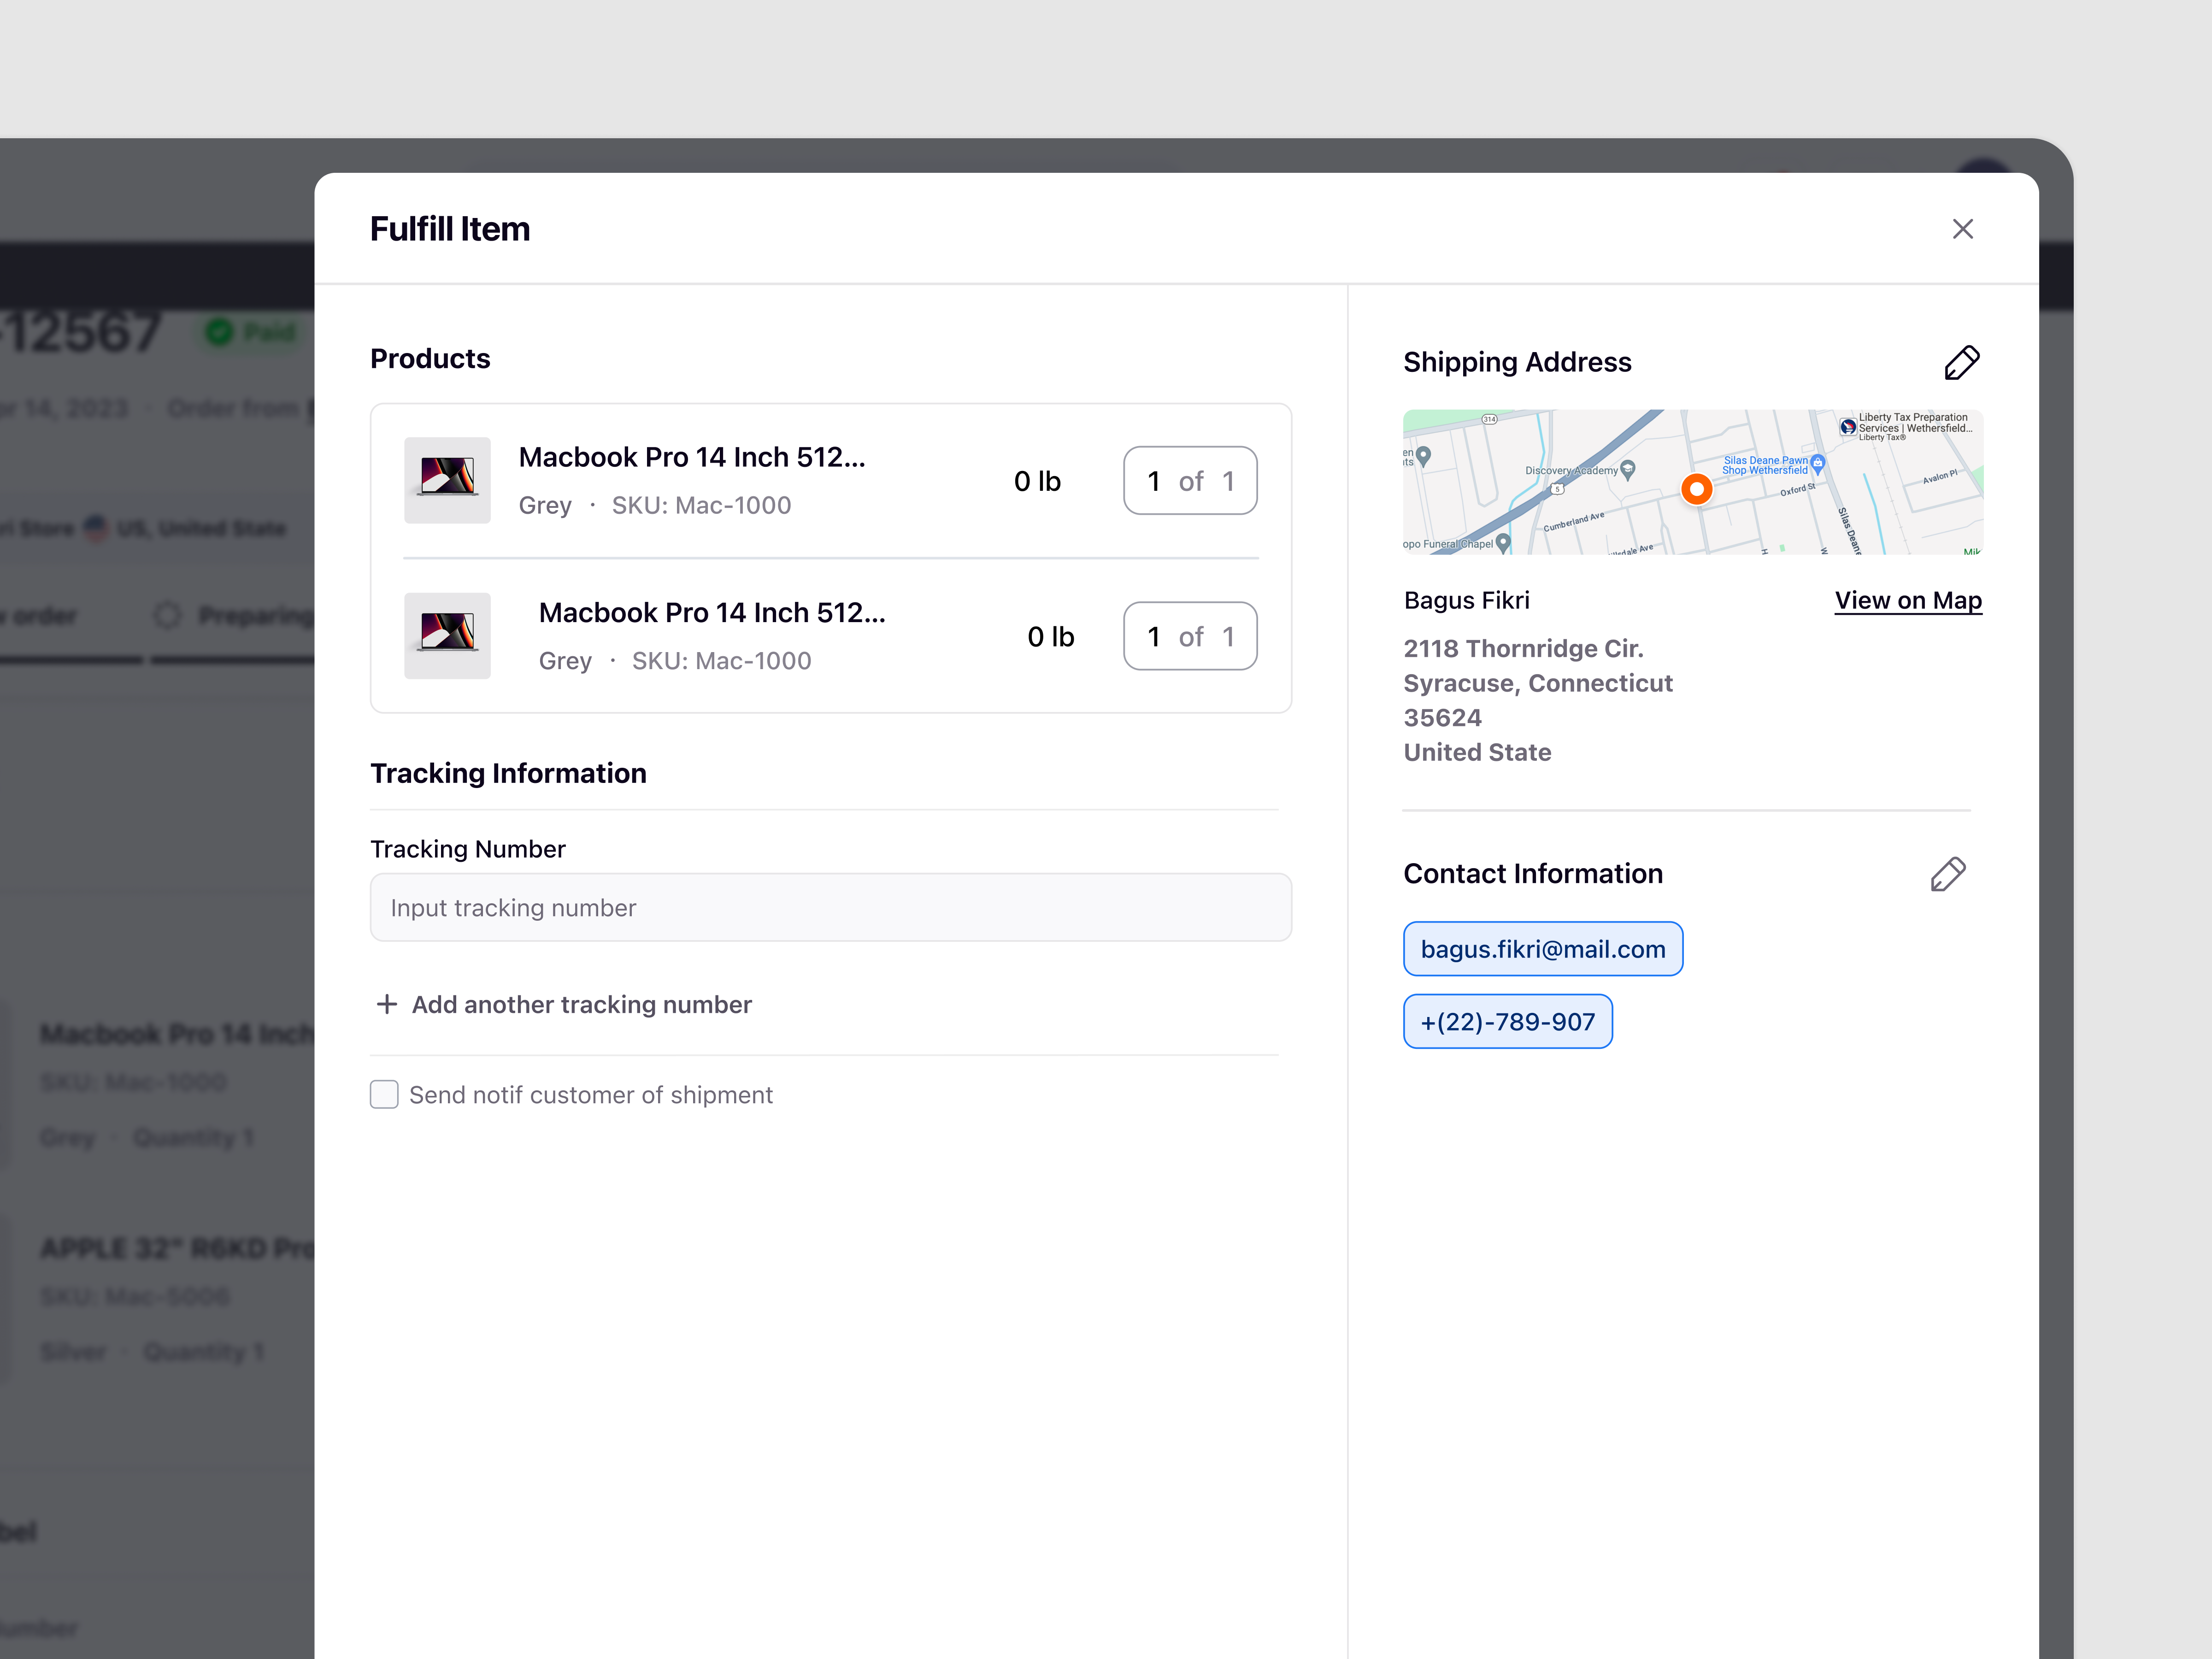The image size is (2212, 1659).
Task: Set quantity in first product's 1 of 1 box
Action: 1190,480
